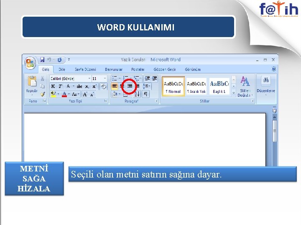
Task: Cut the selection with the scissors icon
Action: point(42,78)
